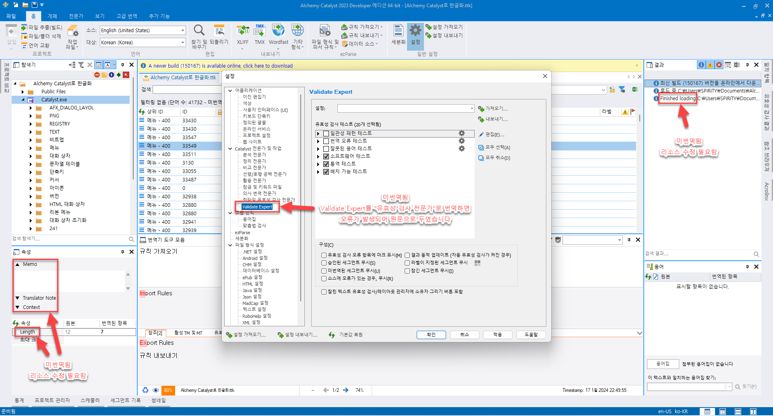Click the find magnifier in terminology panel
The image size is (773, 416).
pos(738,387)
